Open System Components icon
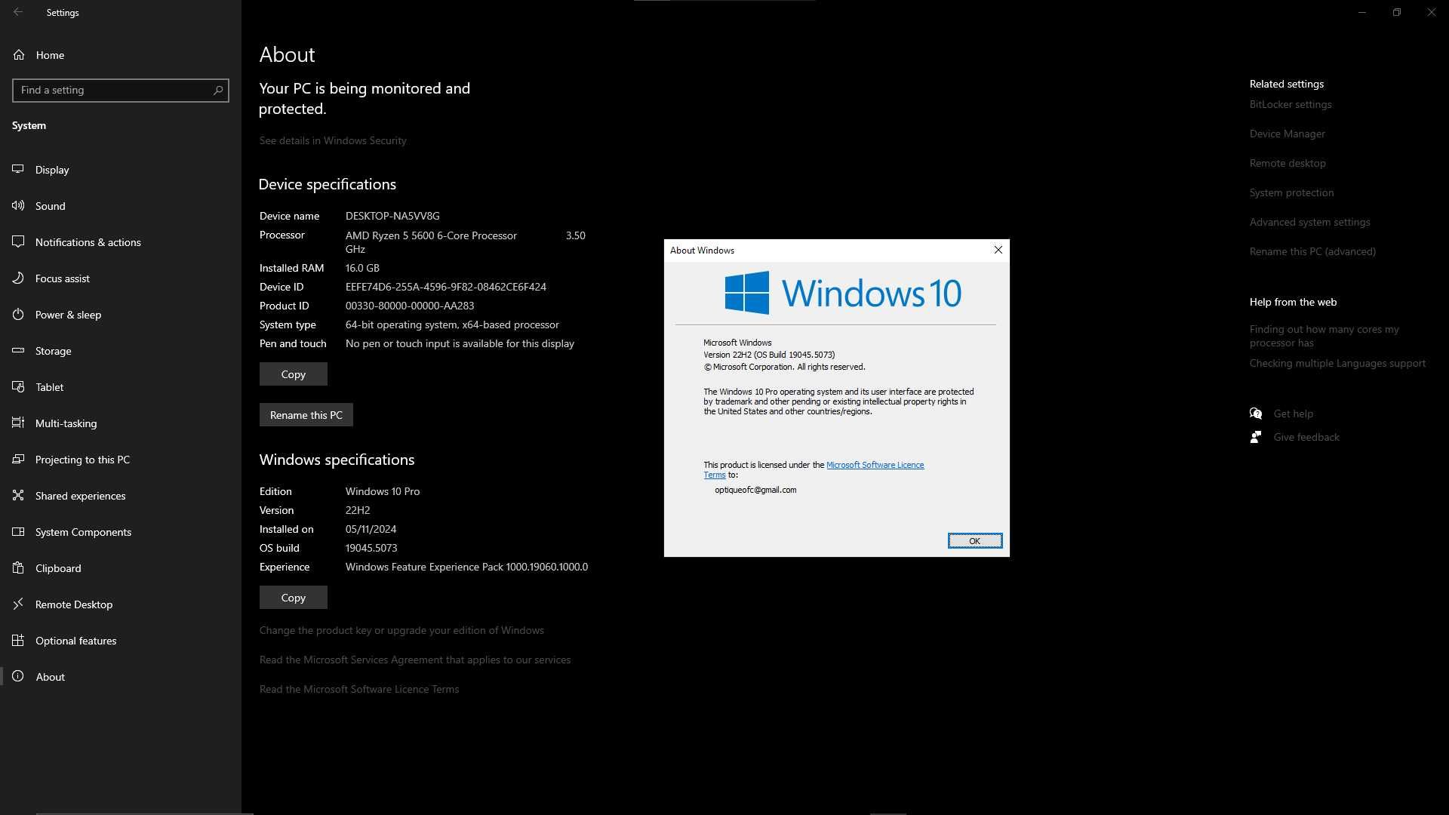Viewport: 1449px width, 815px height. coord(18,531)
